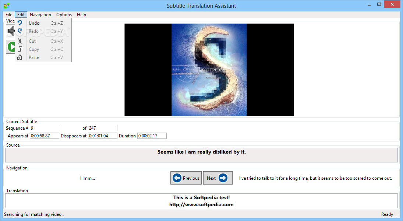This screenshot has height=221, width=403.
Task: Click the video preview image
Action: point(209,70)
